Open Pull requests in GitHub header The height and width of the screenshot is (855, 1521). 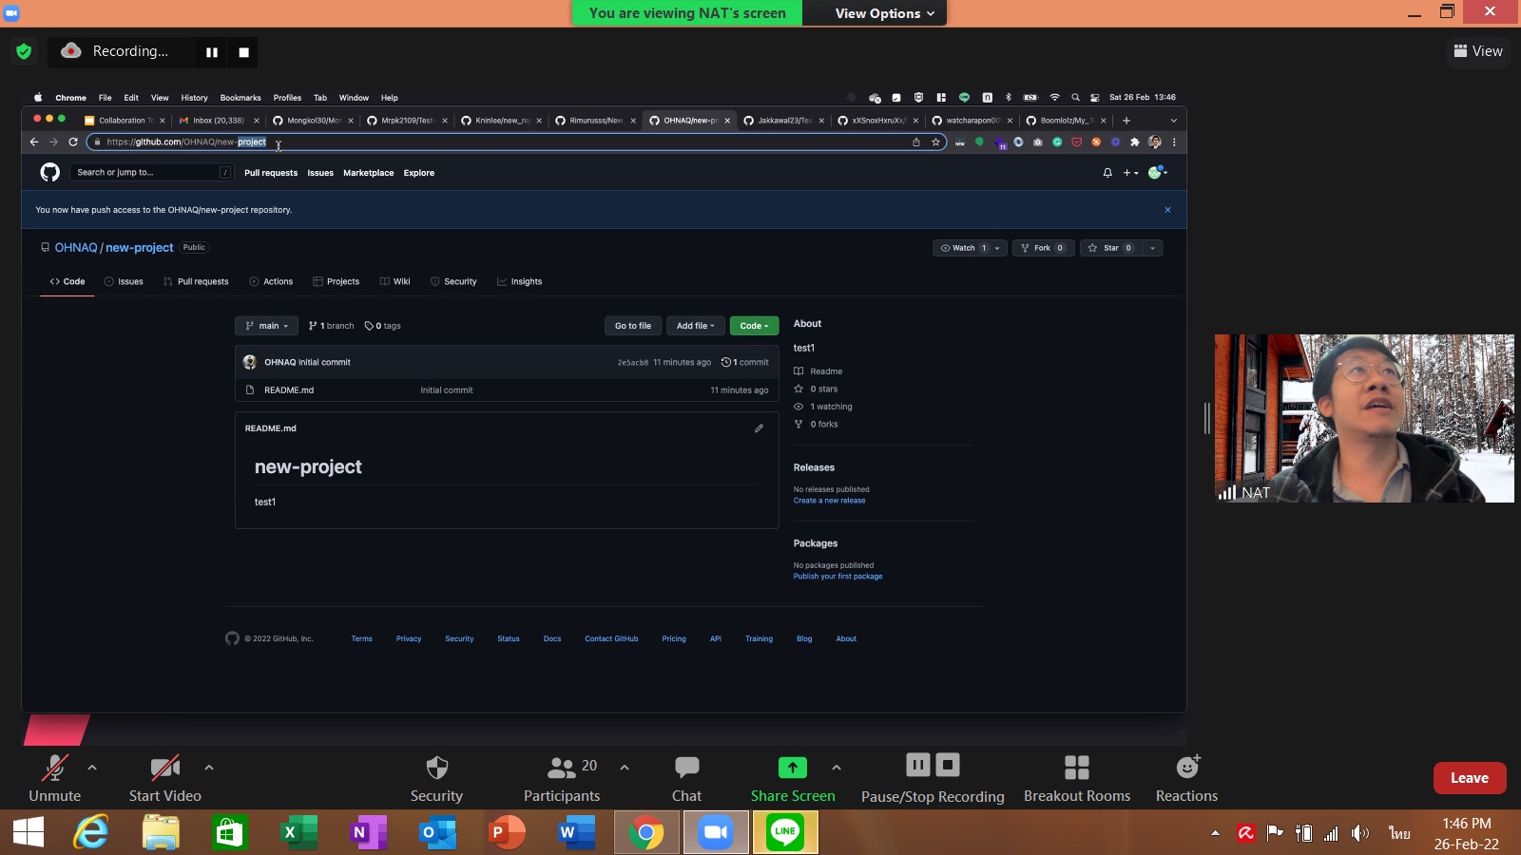coord(271,173)
